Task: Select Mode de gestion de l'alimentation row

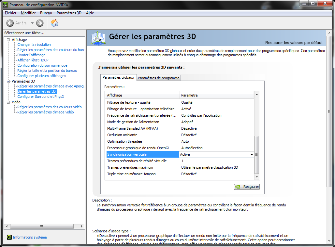Action: tap(180, 122)
